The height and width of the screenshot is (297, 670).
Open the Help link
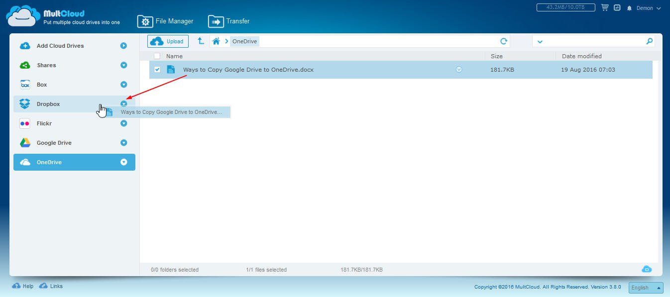(28, 286)
